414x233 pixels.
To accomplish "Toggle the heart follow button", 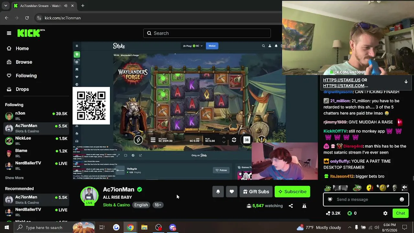I will pyautogui.click(x=232, y=192).
